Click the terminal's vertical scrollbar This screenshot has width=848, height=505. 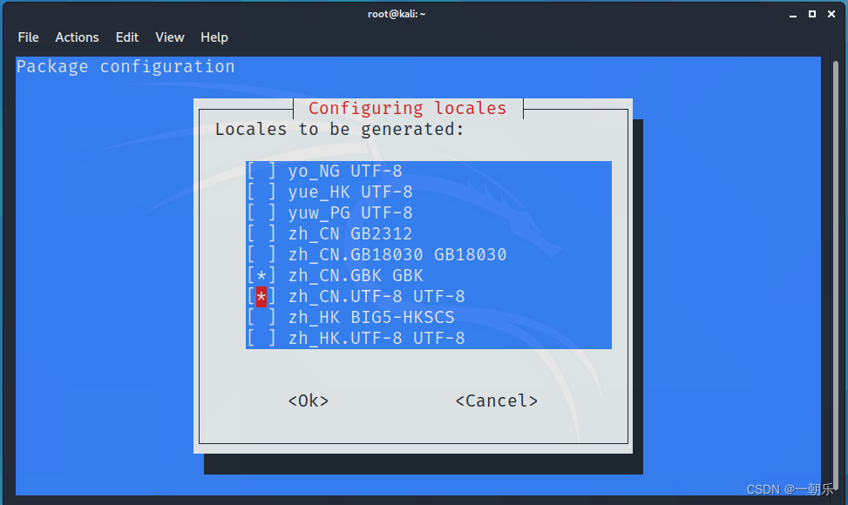coord(836,275)
